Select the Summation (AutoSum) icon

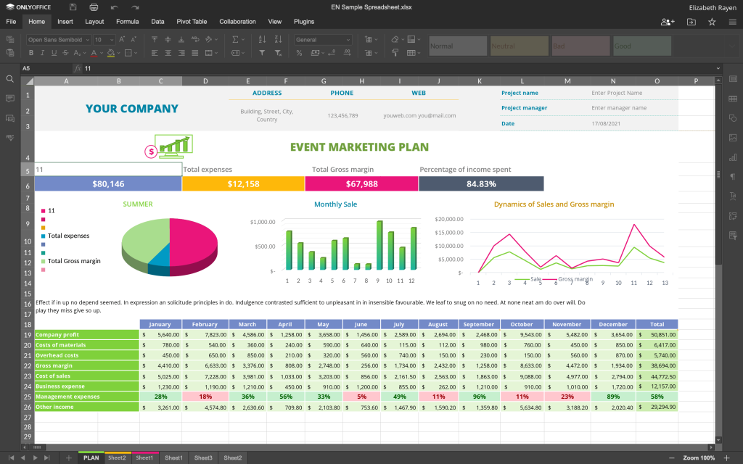click(235, 40)
